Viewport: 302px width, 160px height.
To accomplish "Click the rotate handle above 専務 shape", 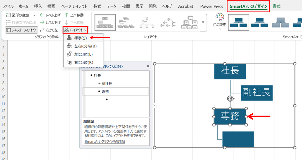I will pos(230,99).
